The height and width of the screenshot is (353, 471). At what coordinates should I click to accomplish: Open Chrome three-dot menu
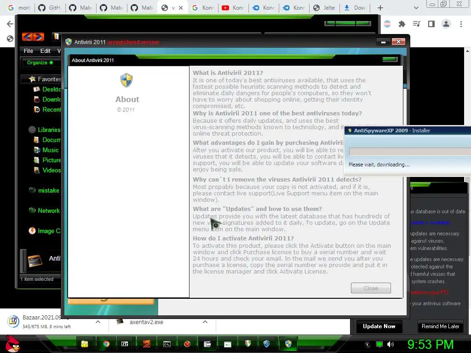tap(461, 24)
